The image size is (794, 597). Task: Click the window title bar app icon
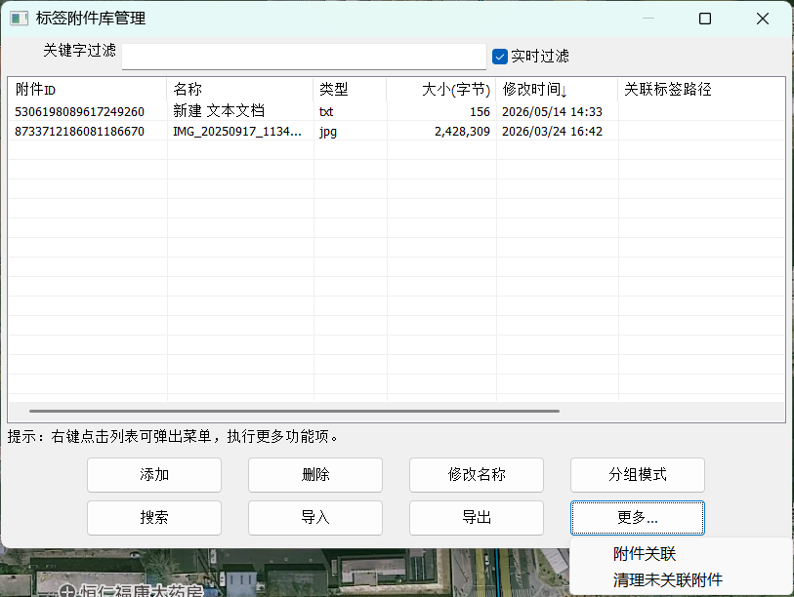[19, 19]
